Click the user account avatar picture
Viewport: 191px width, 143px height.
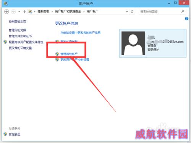(x=133, y=43)
